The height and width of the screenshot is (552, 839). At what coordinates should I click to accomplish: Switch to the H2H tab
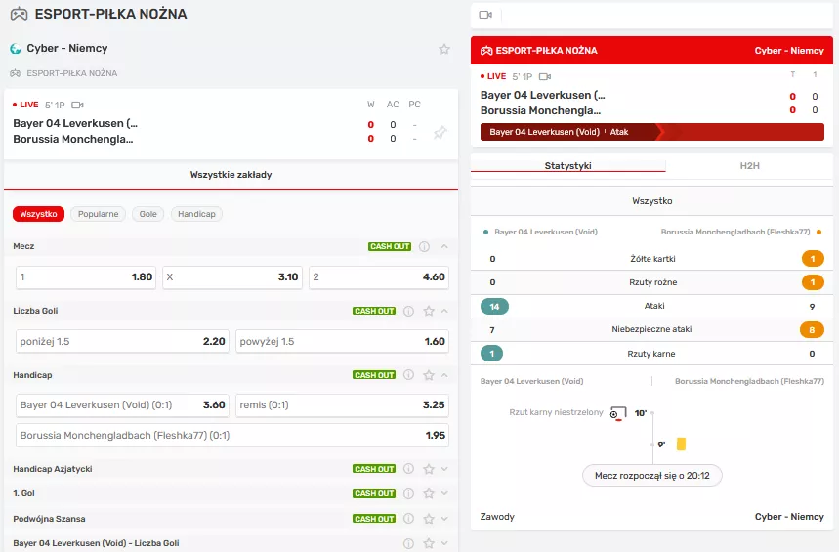[750, 166]
